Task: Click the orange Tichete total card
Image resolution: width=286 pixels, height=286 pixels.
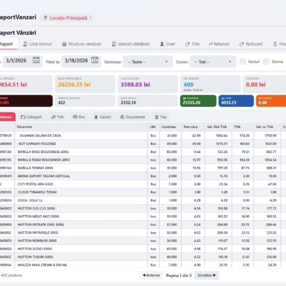Action: [x=271, y=101]
